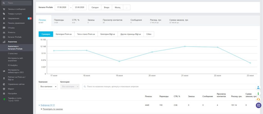Switch to the Переходы metric tab
Screen dimensions: 263x114
(x=59, y=20)
